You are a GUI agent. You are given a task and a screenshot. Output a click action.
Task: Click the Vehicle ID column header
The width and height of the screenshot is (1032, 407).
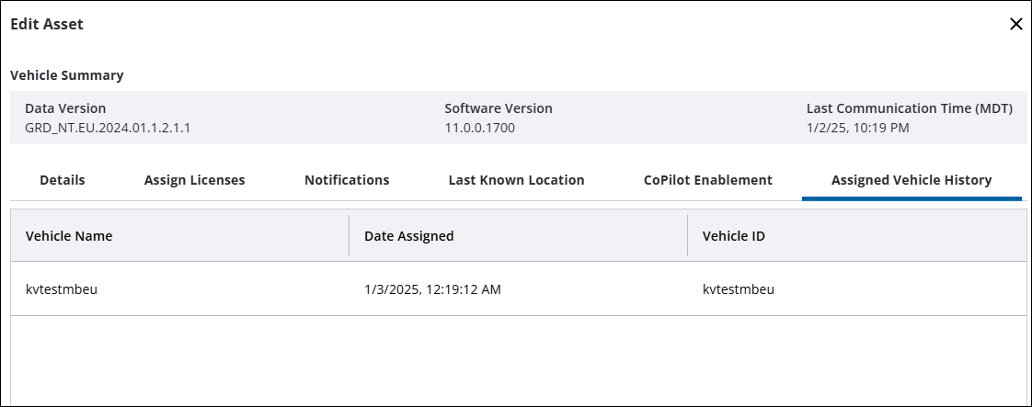click(x=734, y=236)
